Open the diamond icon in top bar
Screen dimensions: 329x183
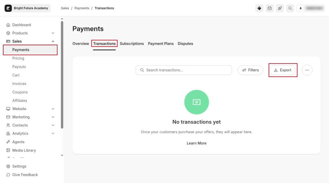point(259,8)
